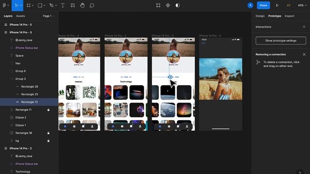Viewport: 310px width, 174px height.
Task: Select the Ellipse 2 layer
Action: 29,117
